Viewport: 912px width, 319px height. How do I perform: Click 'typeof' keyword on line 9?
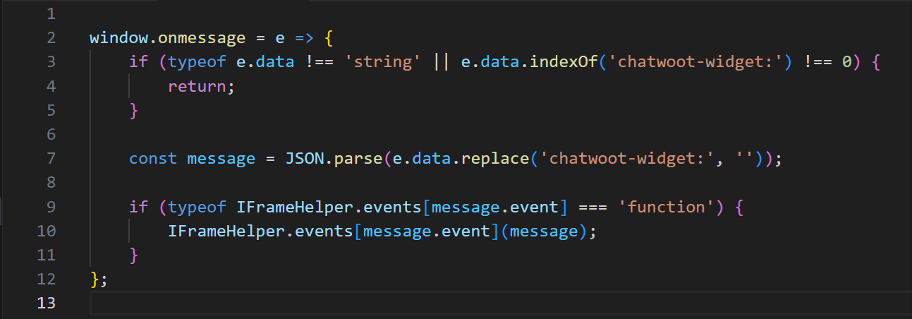(196, 207)
